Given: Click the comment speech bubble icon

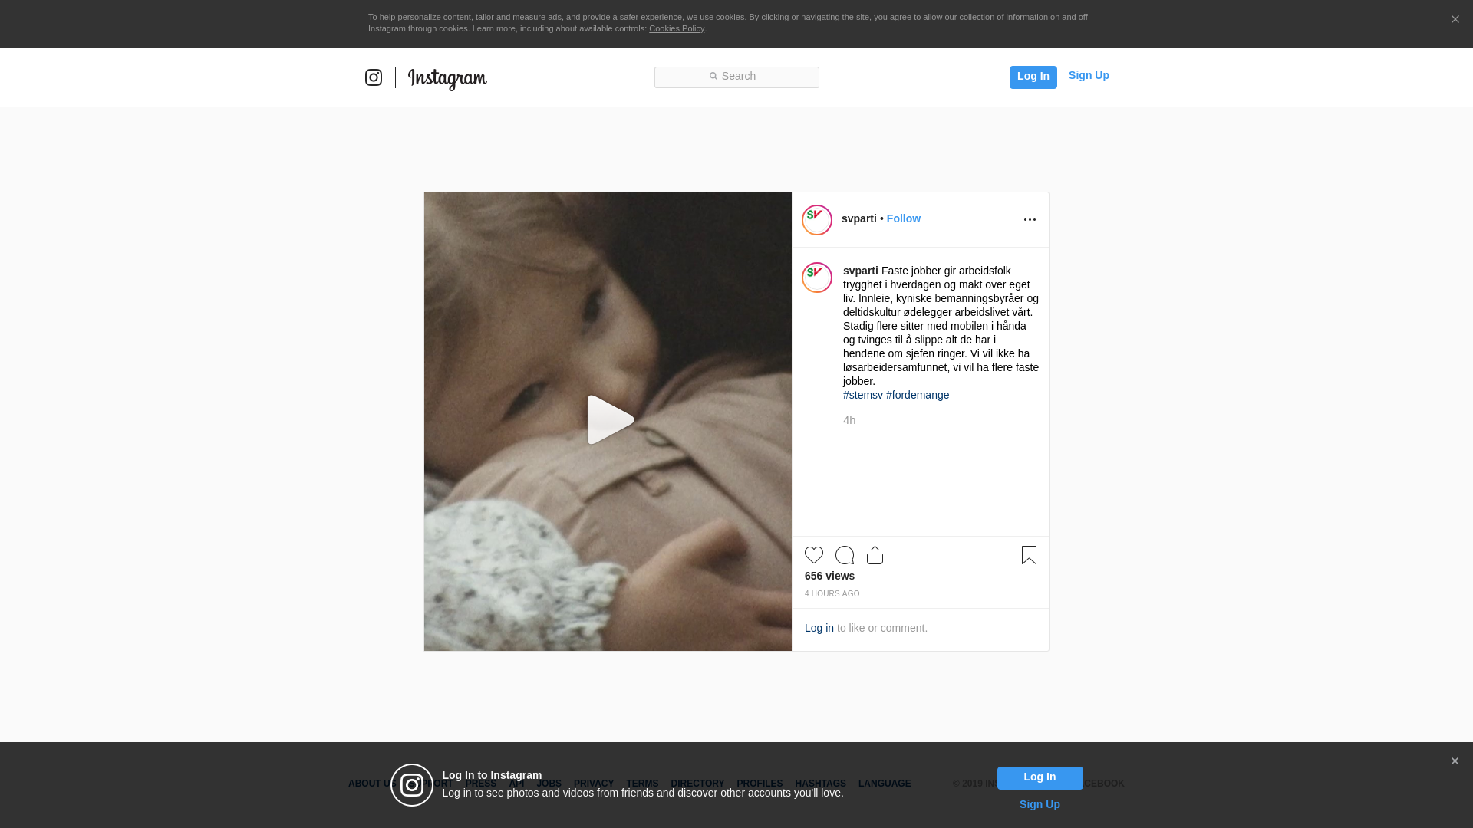Looking at the screenshot, I should [845, 555].
